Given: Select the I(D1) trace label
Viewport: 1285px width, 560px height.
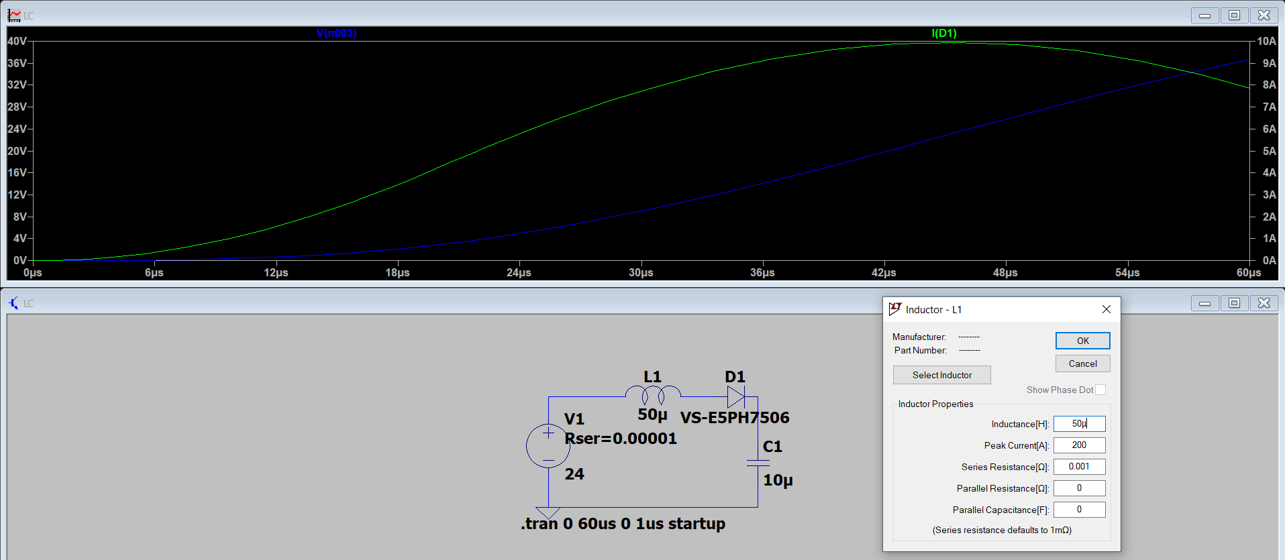Looking at the screenshot, I should click(x=944, y=33).
